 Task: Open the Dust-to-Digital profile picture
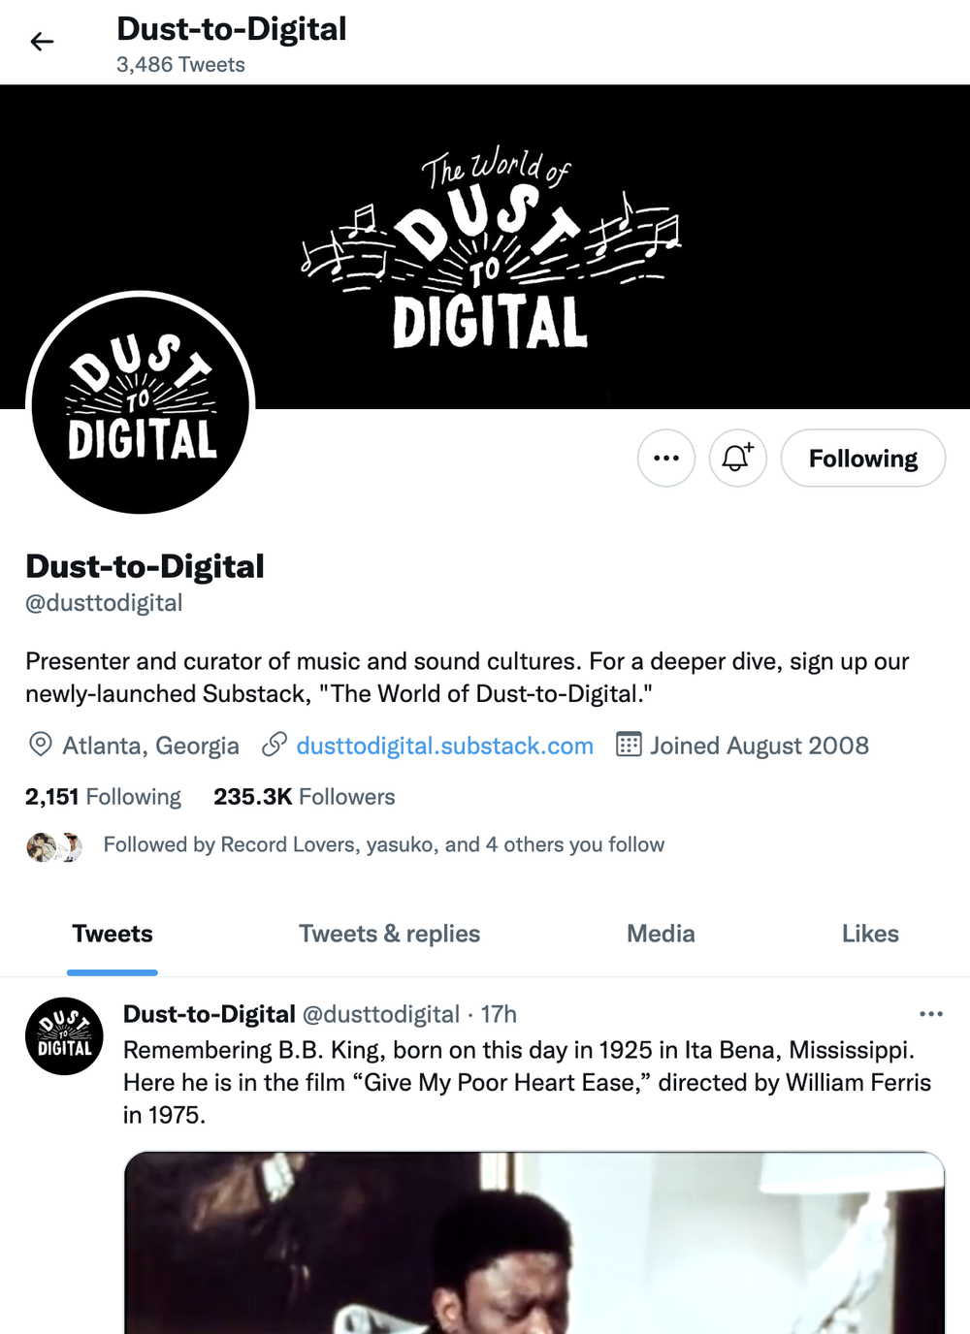[x=141, y=404]
